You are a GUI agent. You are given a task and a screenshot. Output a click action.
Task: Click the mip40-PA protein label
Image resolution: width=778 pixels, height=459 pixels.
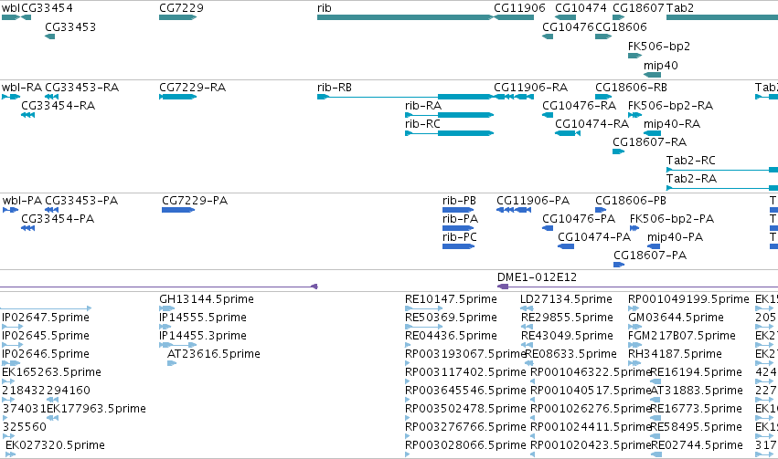pos(675,237)
